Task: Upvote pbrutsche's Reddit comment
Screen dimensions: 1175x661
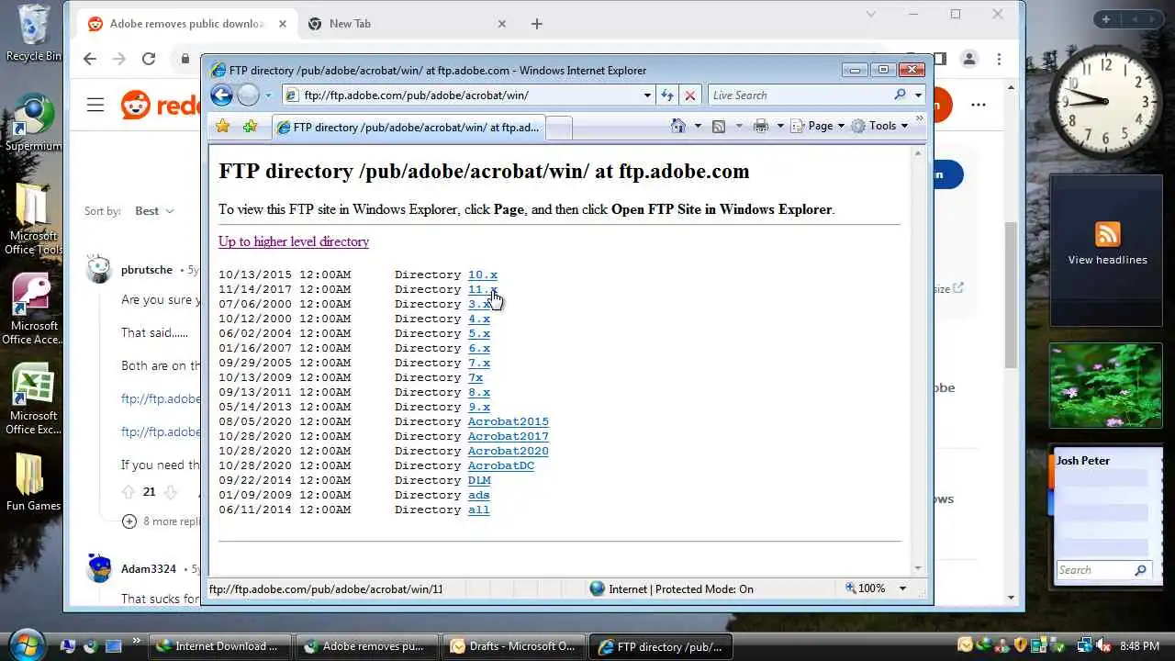Action: [x=129, y=492]
